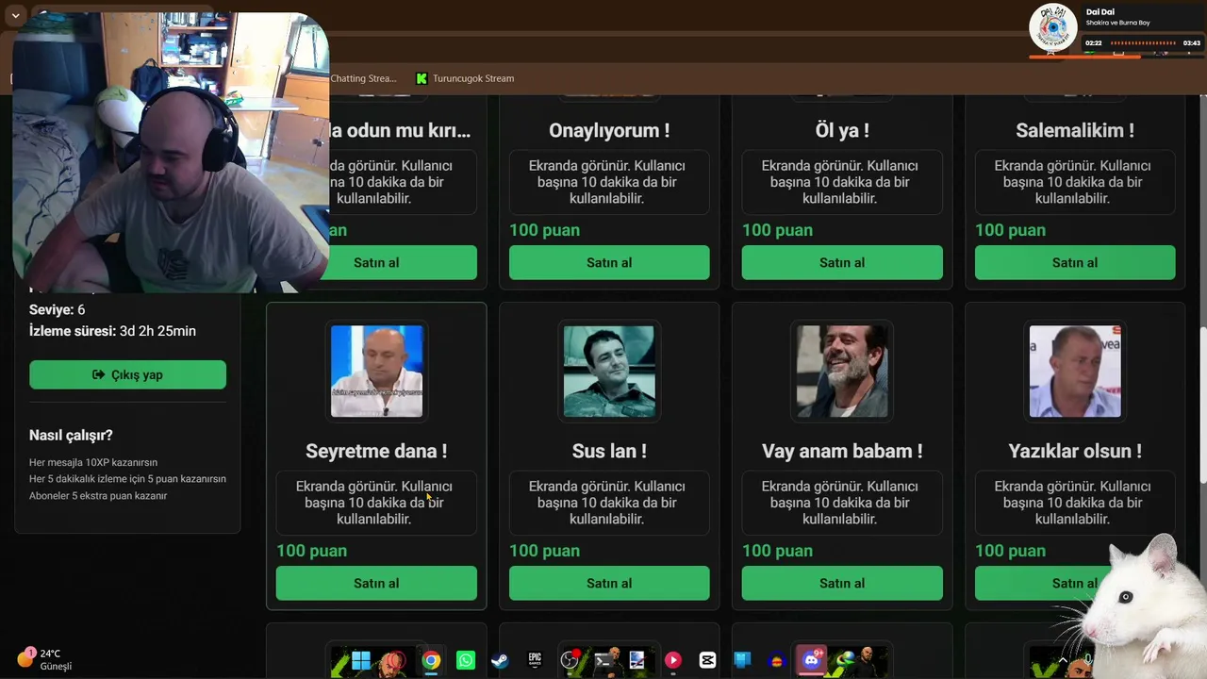The height and width of the screenshot is (679, 1207).
Task: Click '100 puan' under Öl ya
Action: [x=777, y=230]
